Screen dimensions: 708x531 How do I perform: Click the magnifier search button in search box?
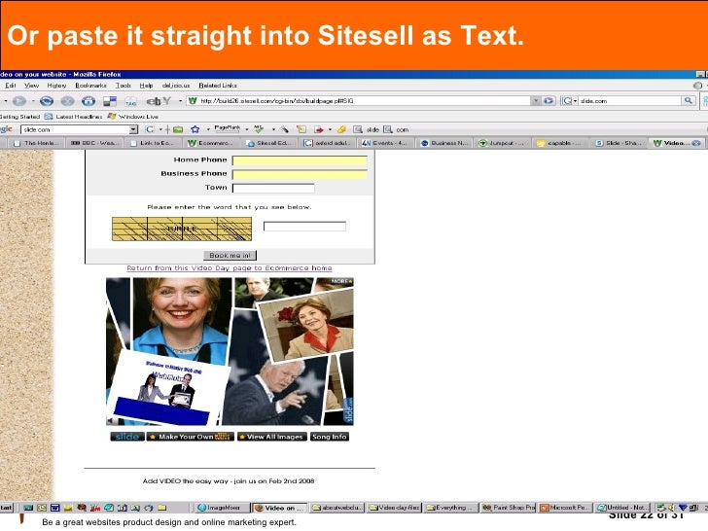click(688, 101)
